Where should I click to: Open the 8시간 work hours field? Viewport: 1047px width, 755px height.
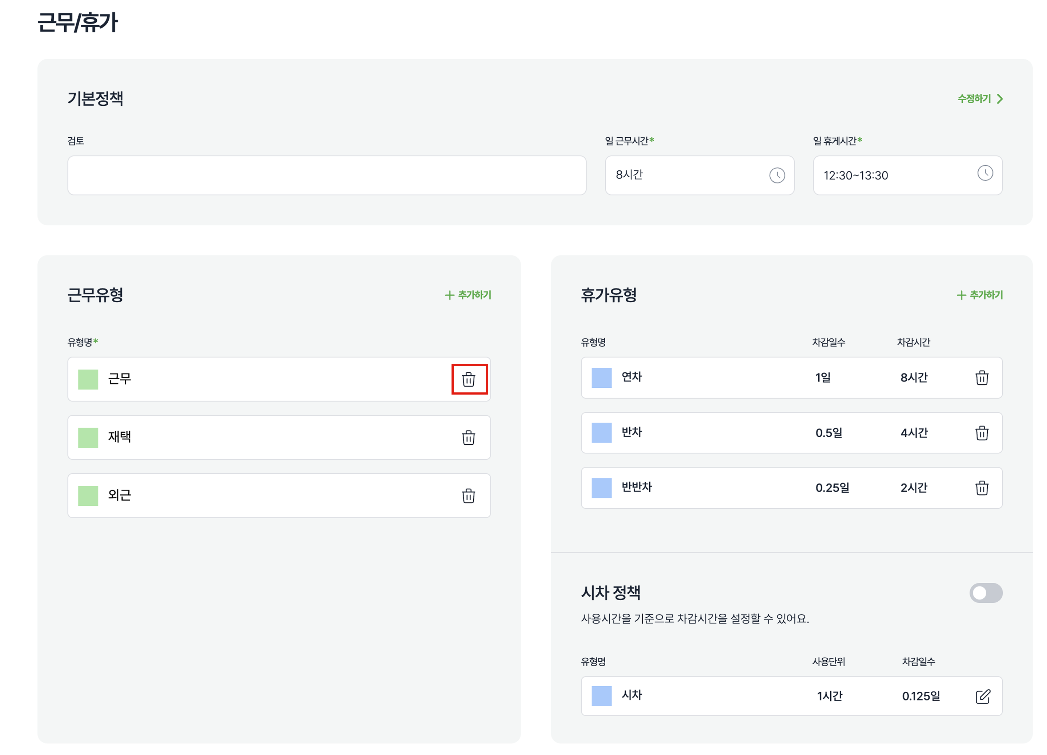tap(683, 175)
